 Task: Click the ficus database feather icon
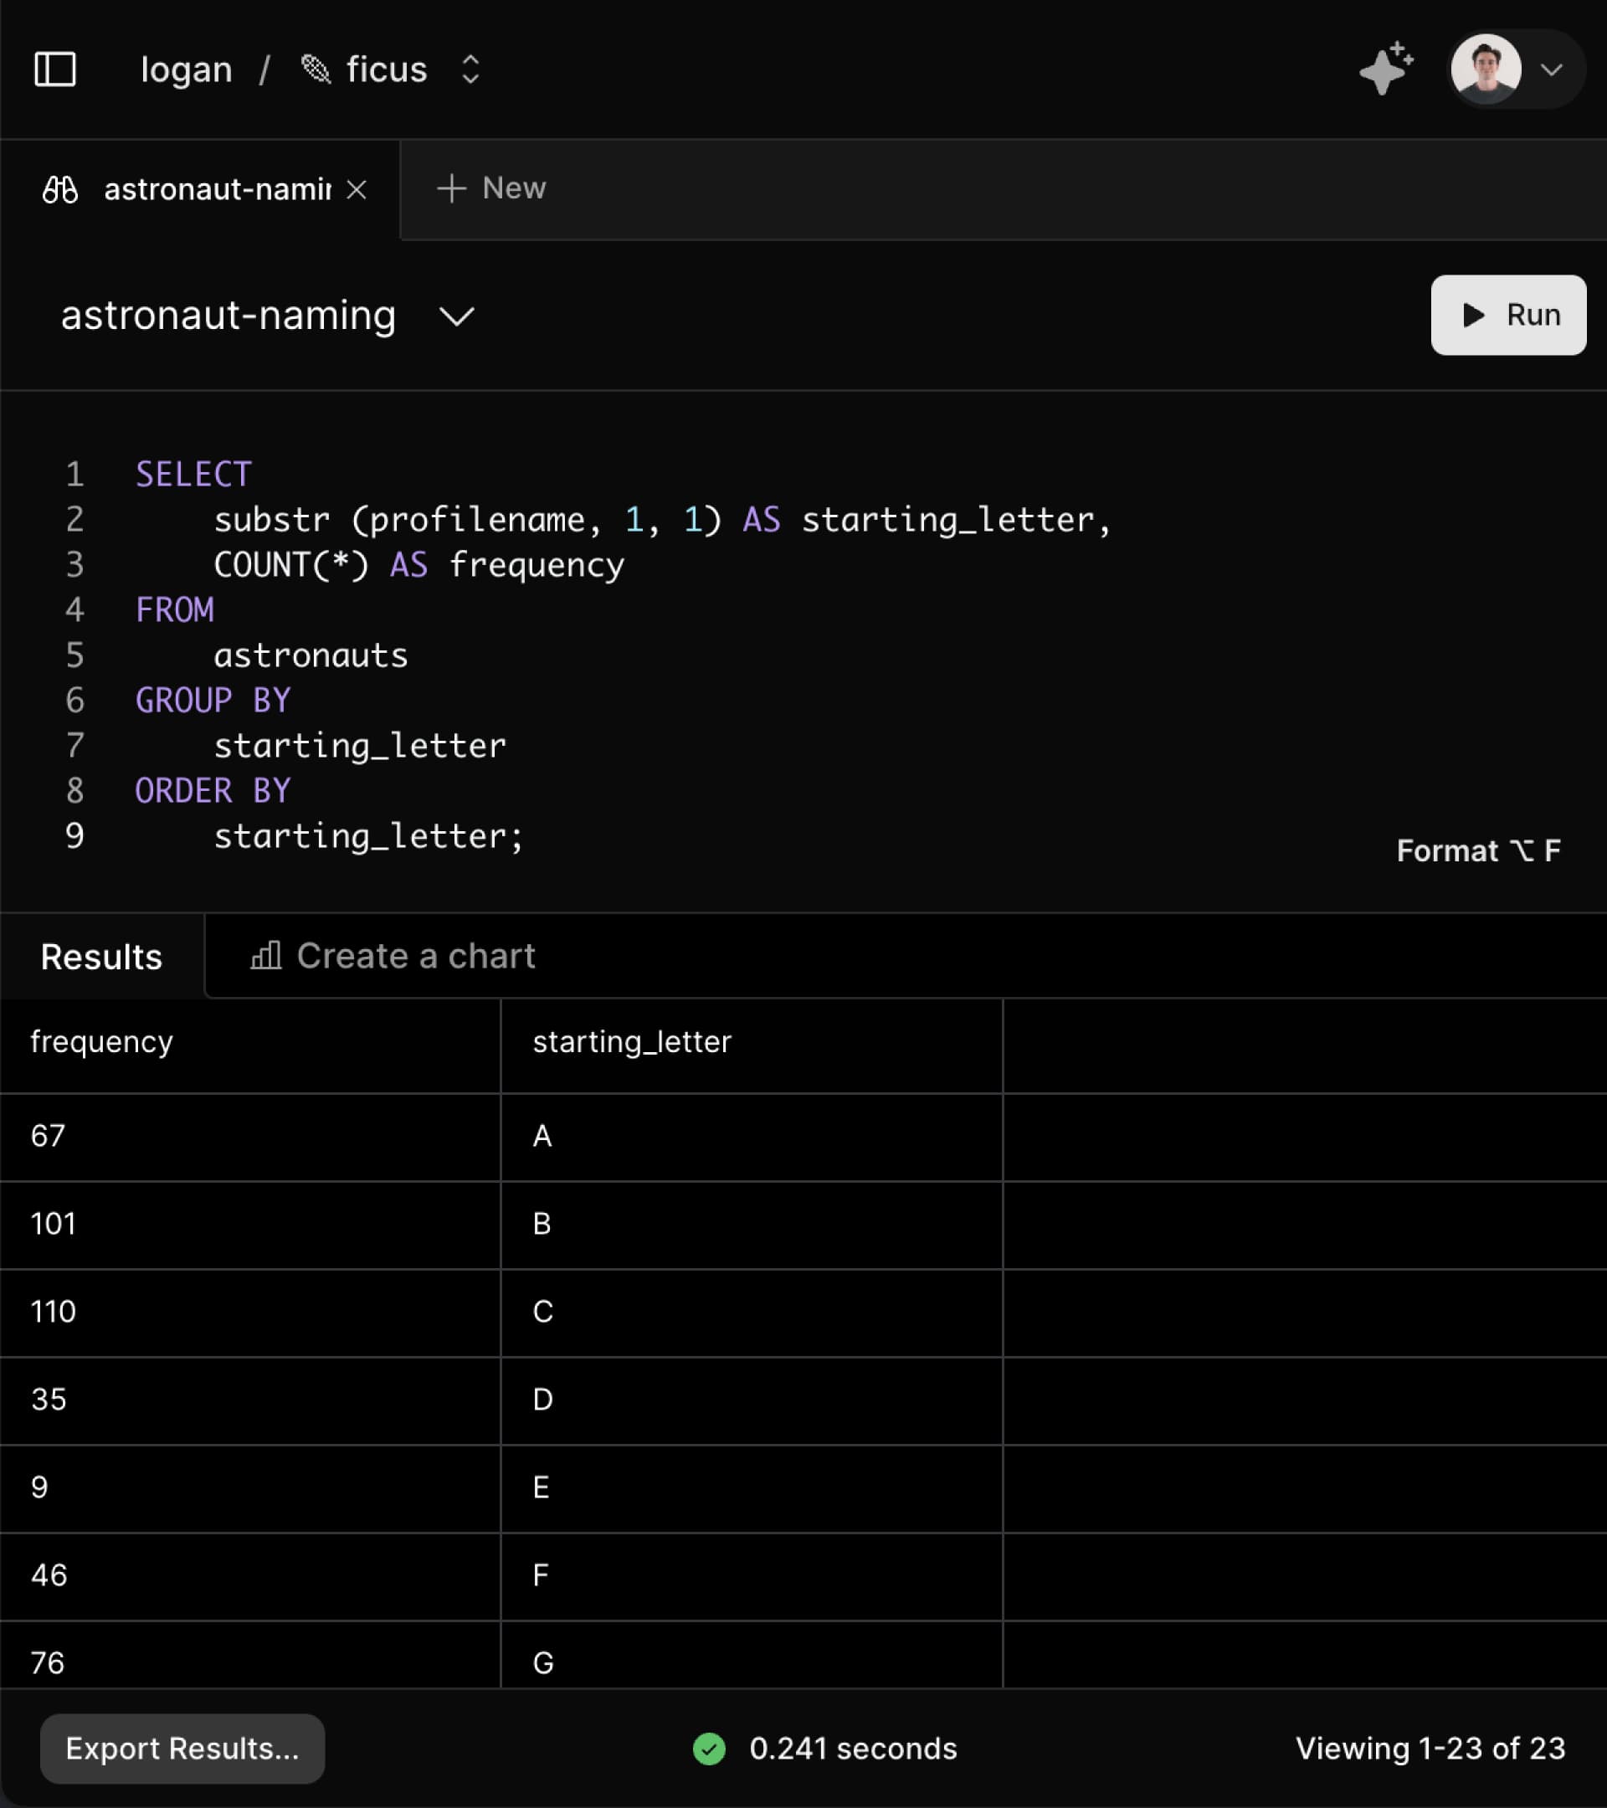316,69
